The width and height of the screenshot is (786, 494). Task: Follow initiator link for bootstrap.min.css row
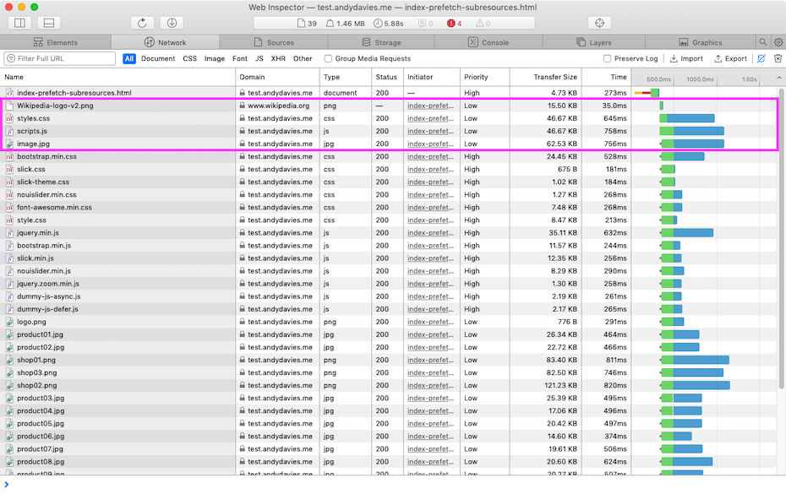tap(430, 157)
